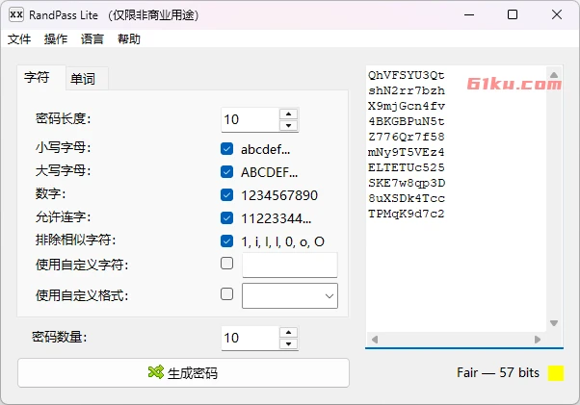The image size is (580, 405).
Task: Minimize the RandPass Lite window
Action: coord(469,14)
